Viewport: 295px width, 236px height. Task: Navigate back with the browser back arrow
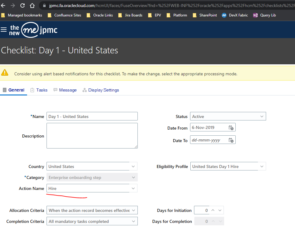tap(4, 5)
